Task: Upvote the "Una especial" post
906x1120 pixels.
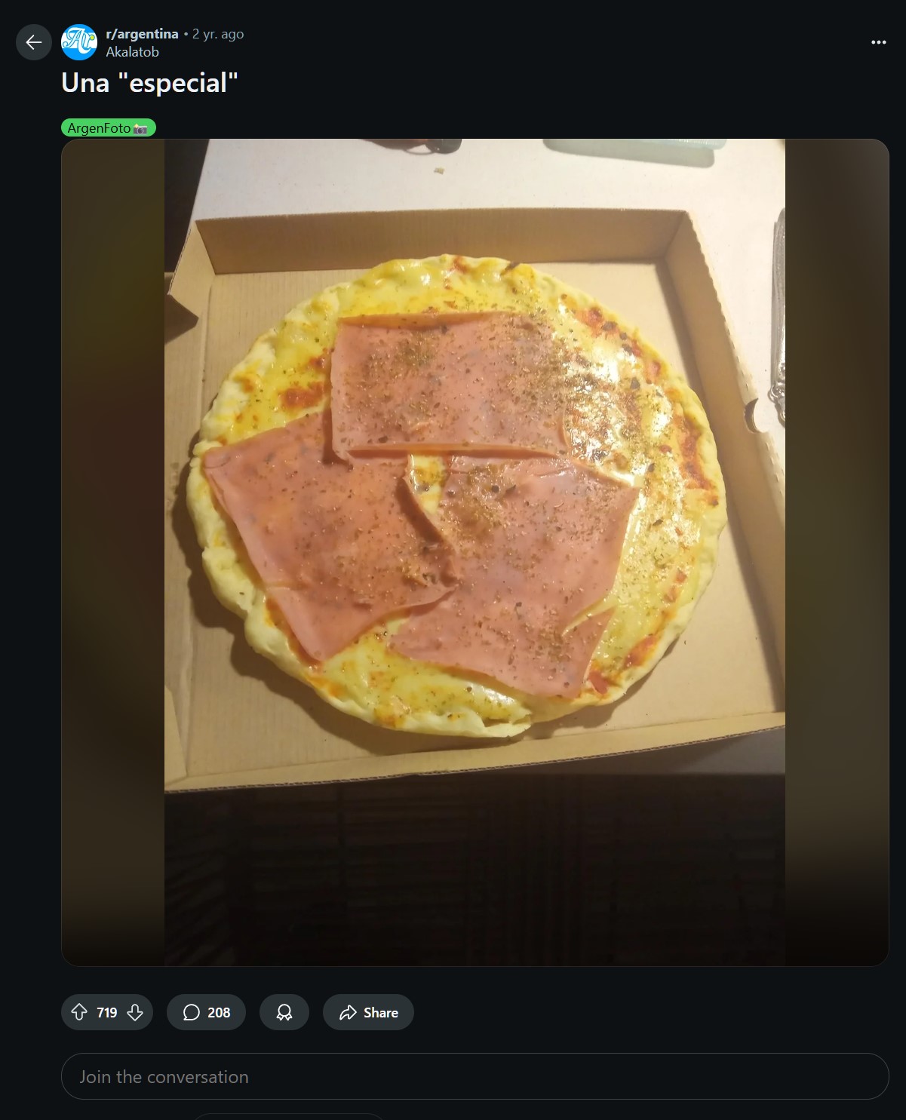Action: pyautogui.click(x=79, y=1012)
